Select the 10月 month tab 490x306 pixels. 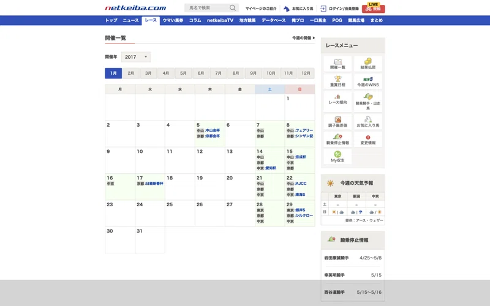coord(271,73)
